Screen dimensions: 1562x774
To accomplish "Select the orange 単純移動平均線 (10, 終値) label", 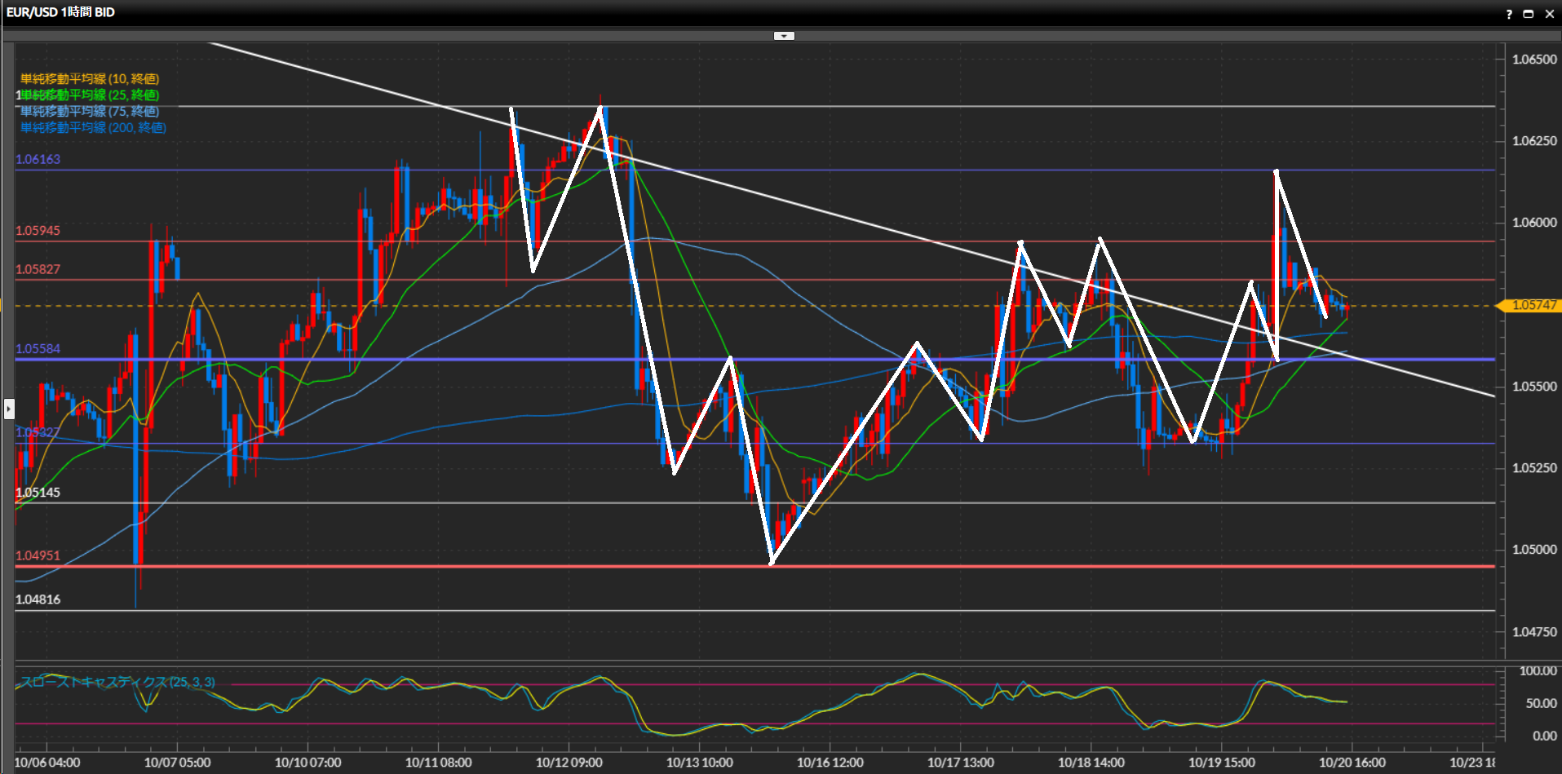I will 90,79.
